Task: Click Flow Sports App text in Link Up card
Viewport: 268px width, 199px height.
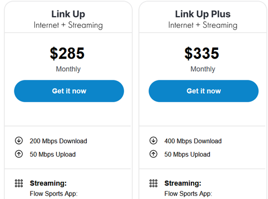Action: [54, 194]
